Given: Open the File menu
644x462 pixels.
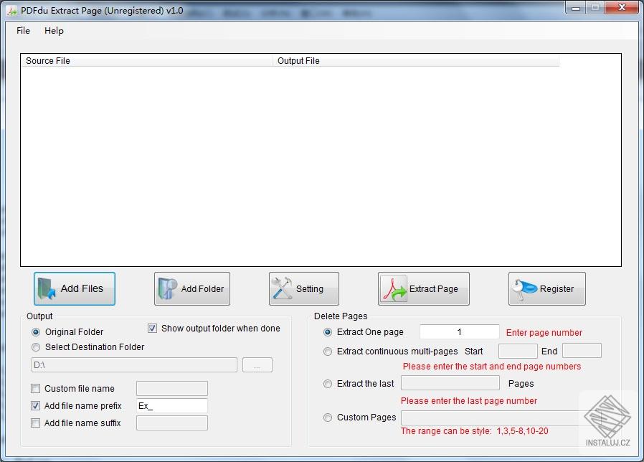Looking at the screenshot, I should 22,31.
